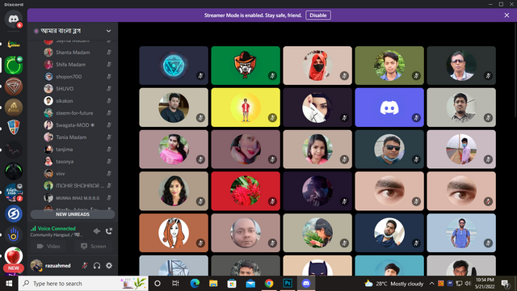Open the blue hand eye server icon

click(x=13, y=235)
